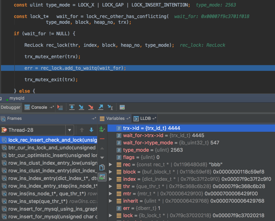Move watch down with down triangle icon
This screenshot has width=275, height=221.
[102, 158]
